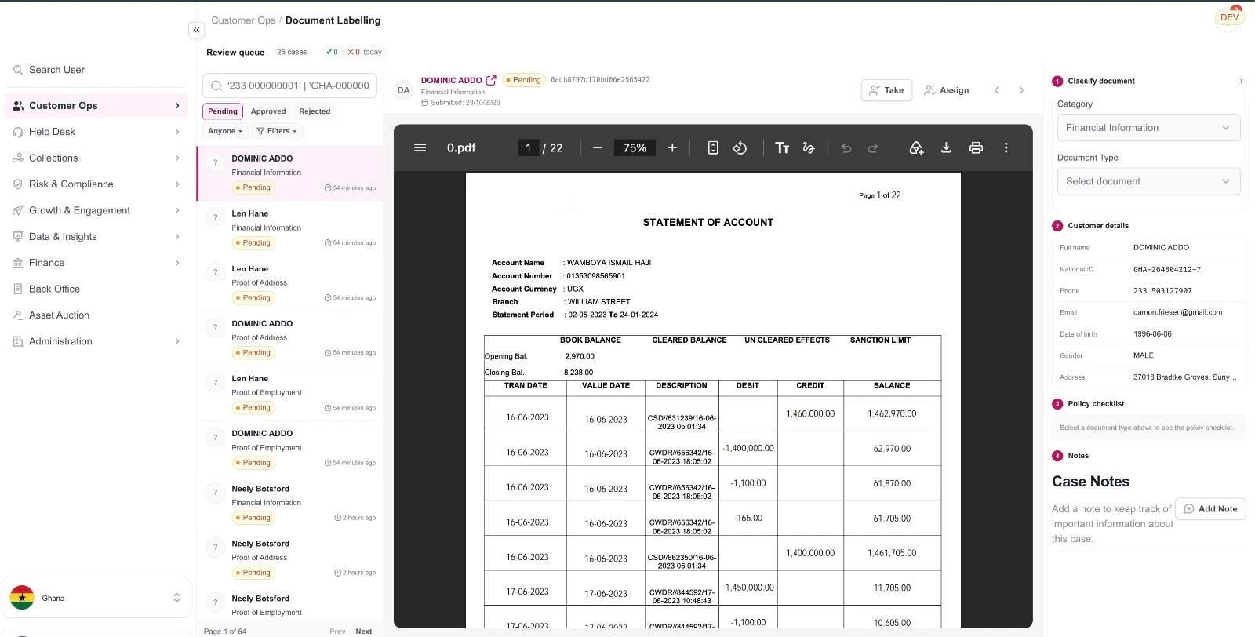Expand the Data & Insights chevron

click(x=177, y=237)
